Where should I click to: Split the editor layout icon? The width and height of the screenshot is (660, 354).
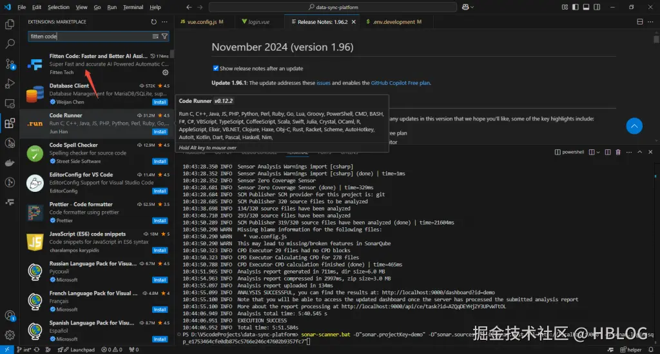tap(640, 22)
